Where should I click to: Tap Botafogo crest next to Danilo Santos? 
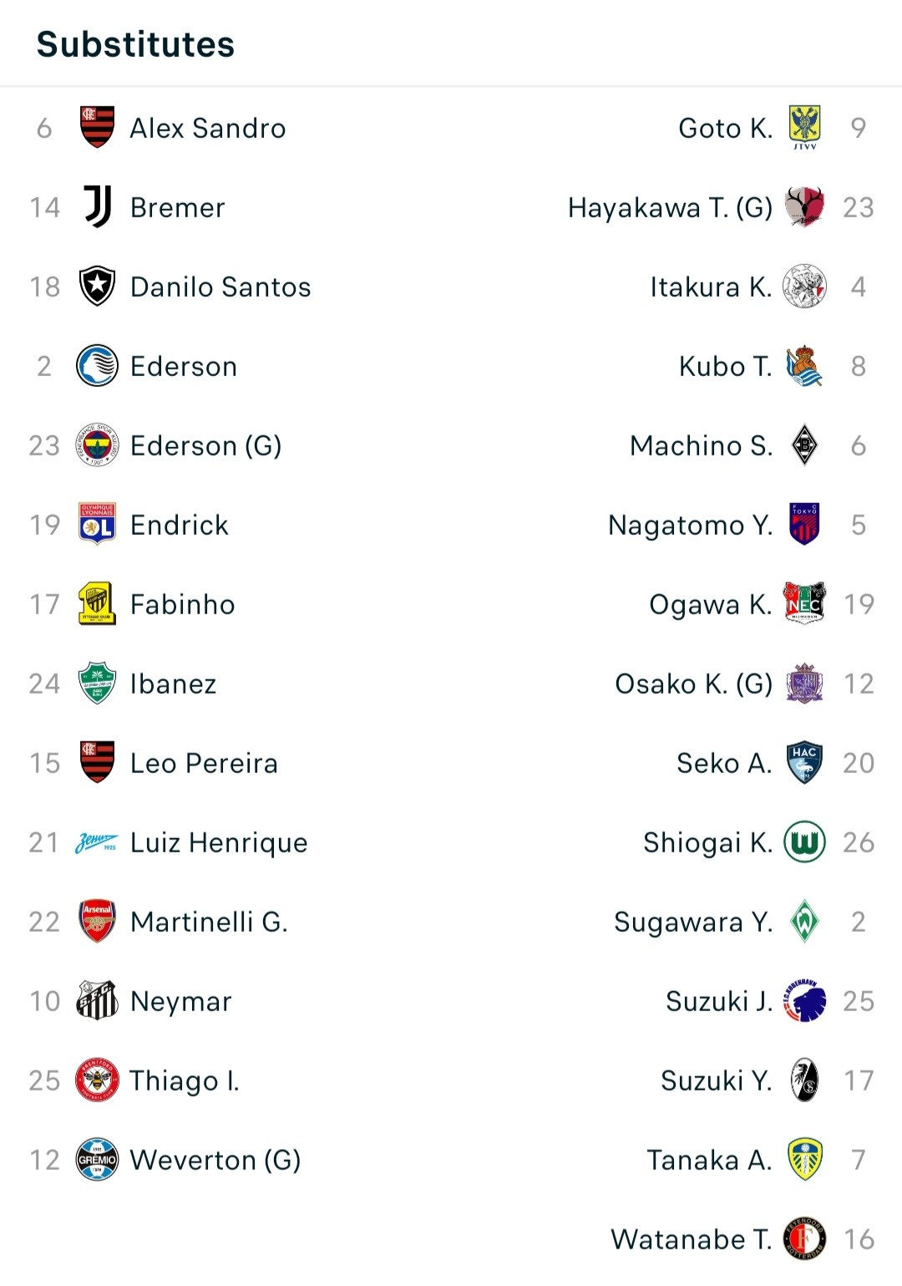[97, 287]
